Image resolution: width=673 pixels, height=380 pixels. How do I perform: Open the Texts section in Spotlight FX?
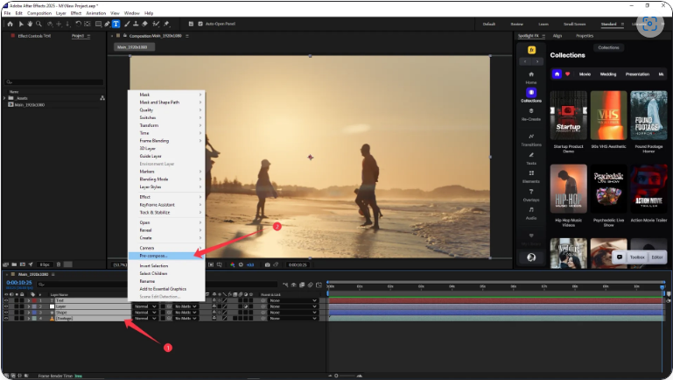point(531,158)
